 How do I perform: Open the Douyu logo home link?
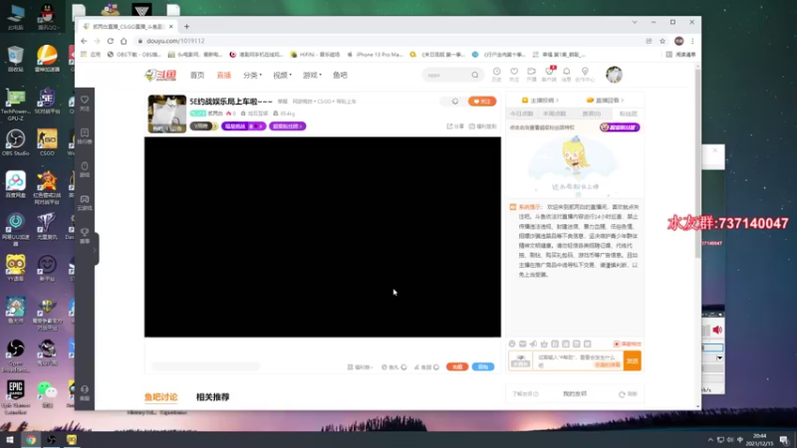pyautogui.click(x=160, y=76)
